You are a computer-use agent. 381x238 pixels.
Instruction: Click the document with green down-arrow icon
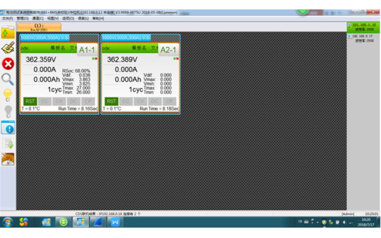(8, 143)
